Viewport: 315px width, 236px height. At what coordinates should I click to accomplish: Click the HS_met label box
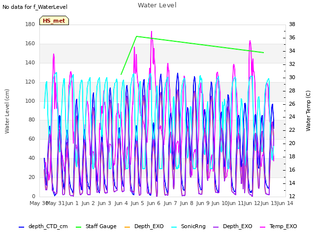click(x=54, y=21)
